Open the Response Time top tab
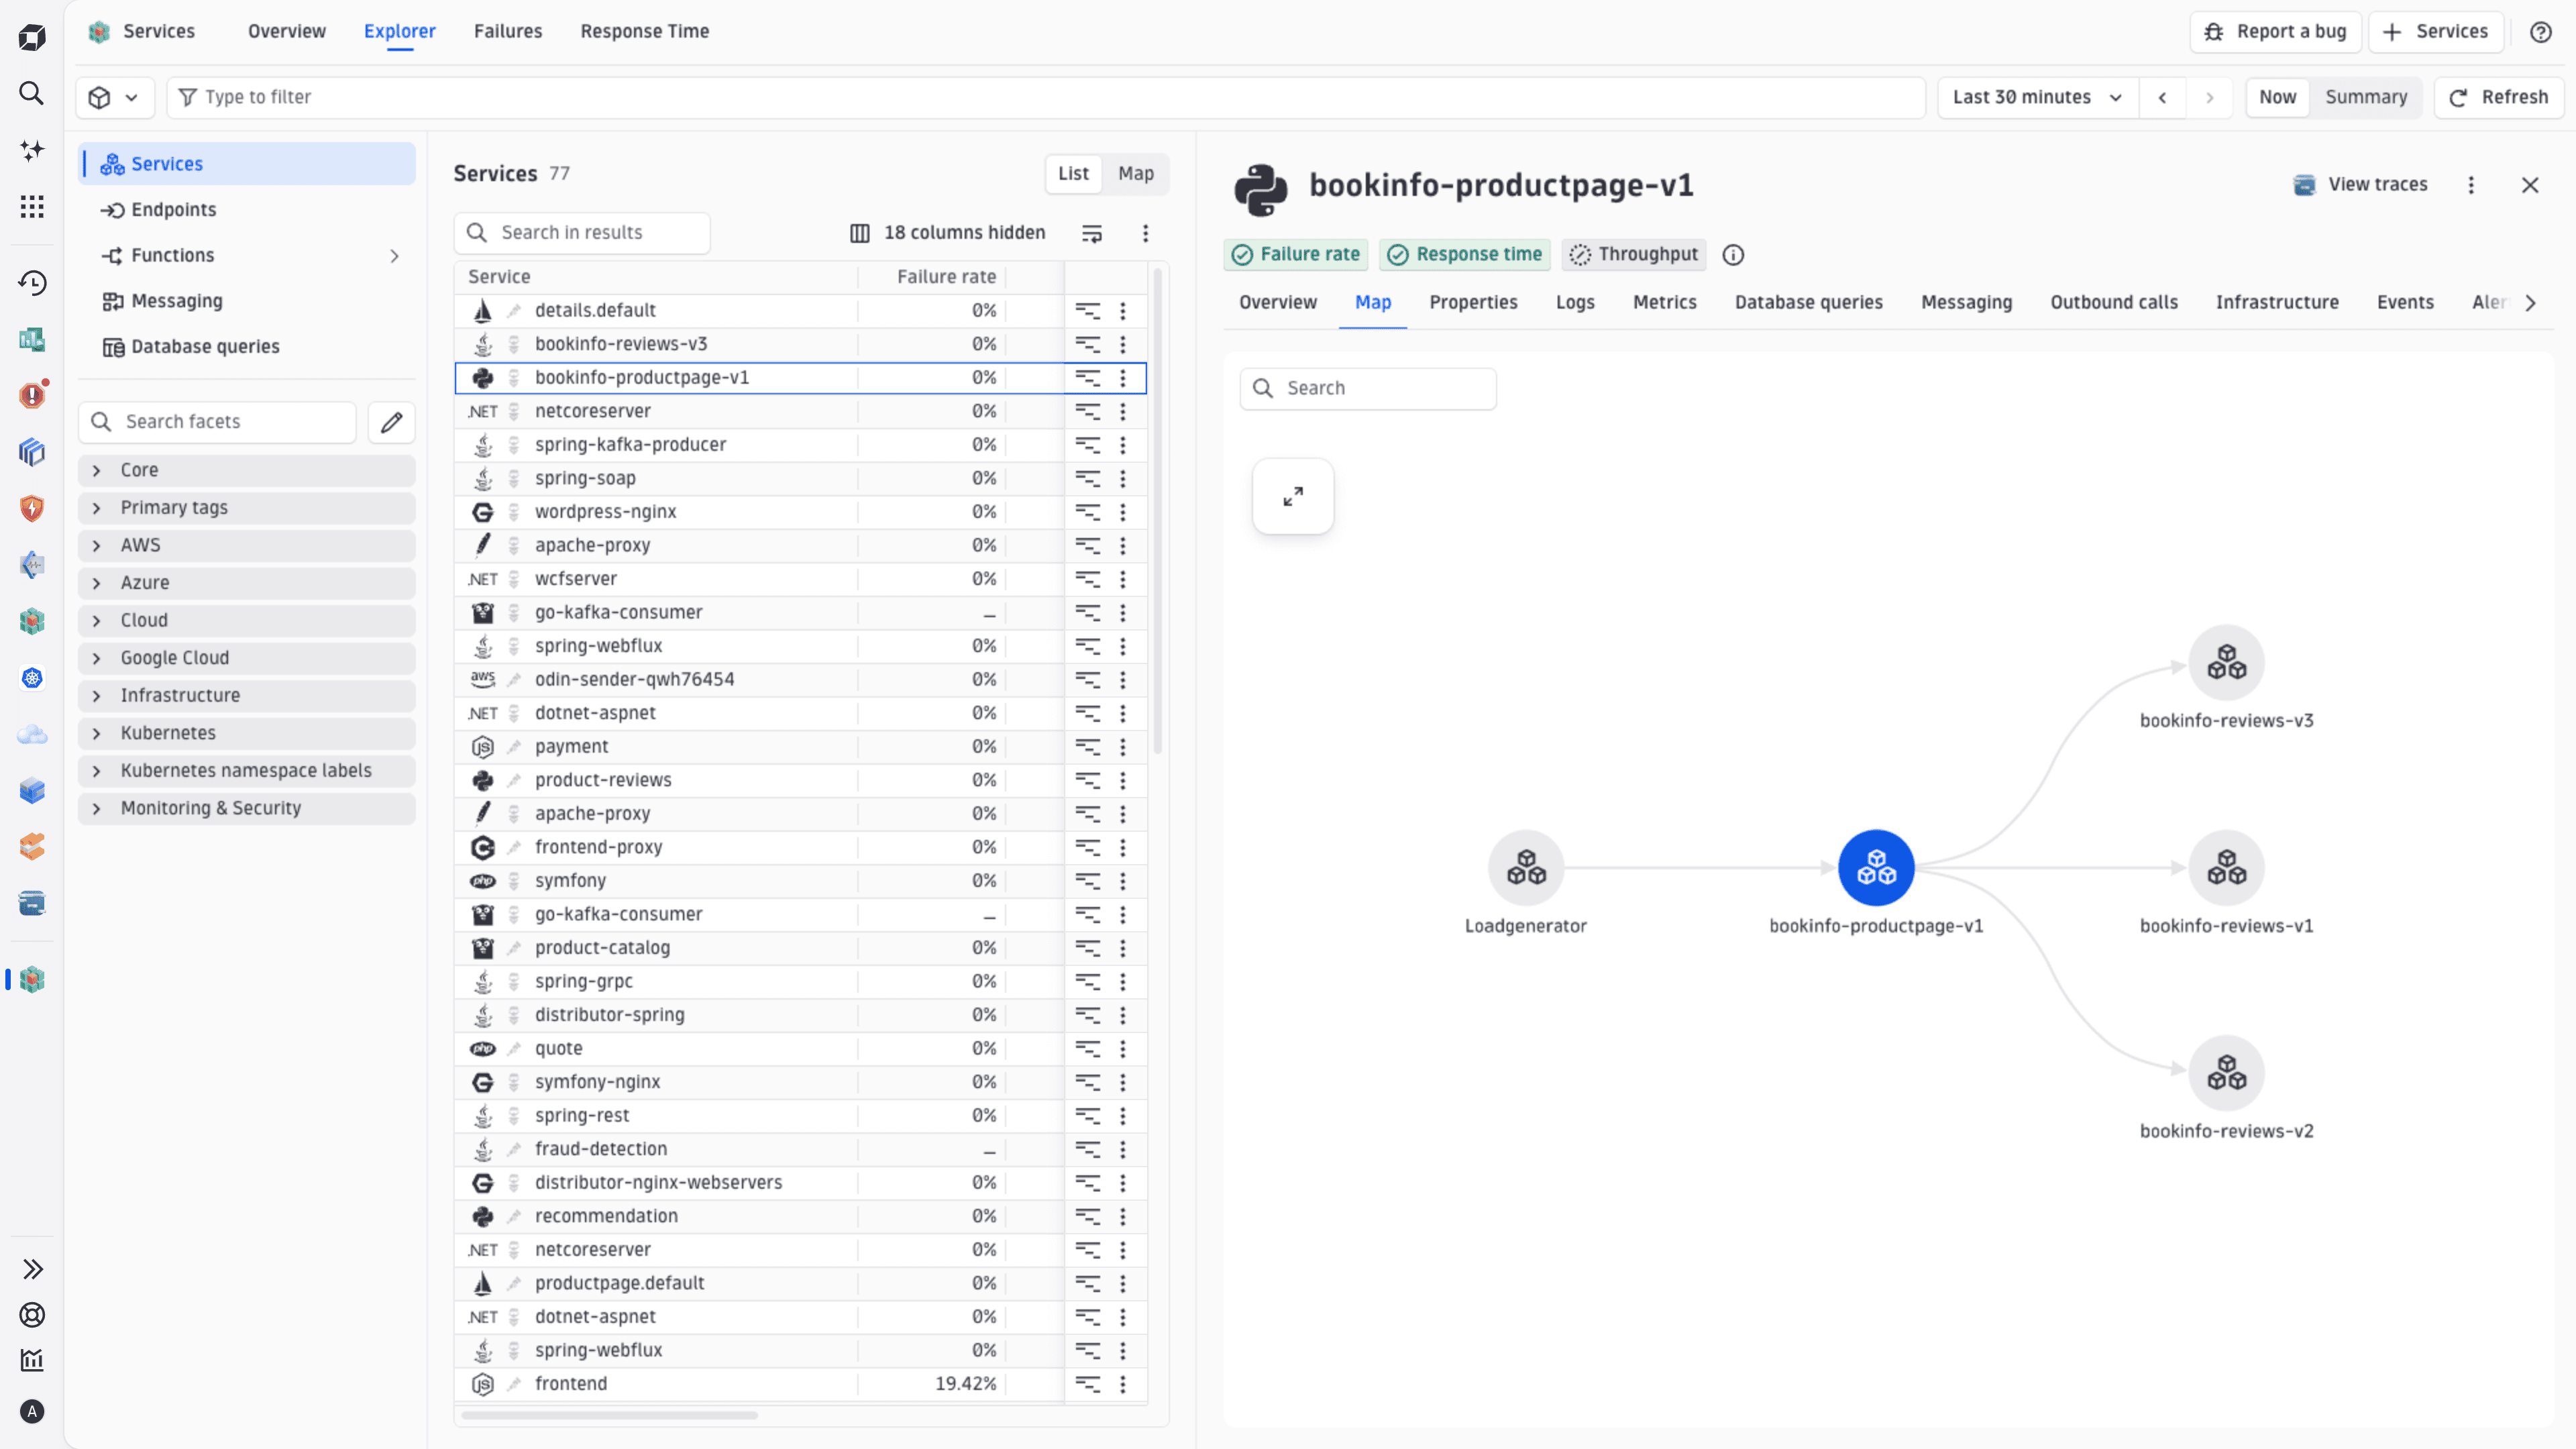This screenshot has height=1449, width=2576. 644,31
